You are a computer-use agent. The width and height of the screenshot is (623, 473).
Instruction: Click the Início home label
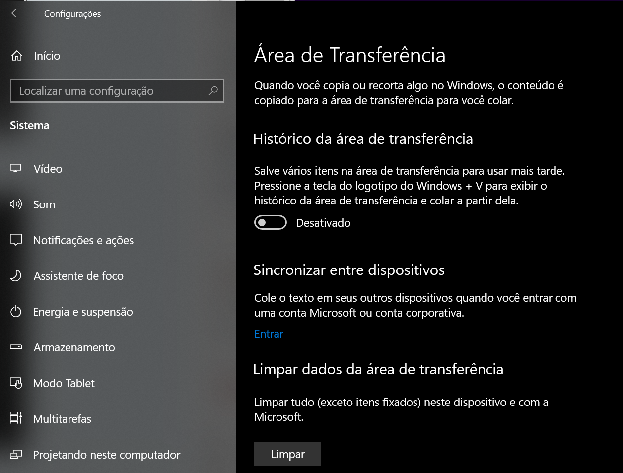coord(47,56)
